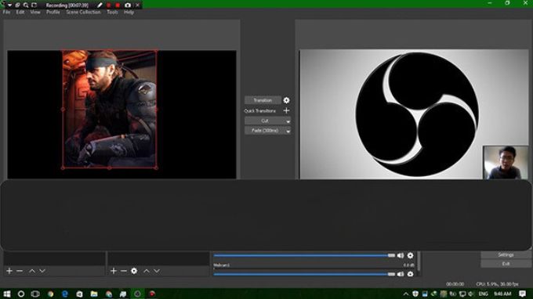The image size is (533, 299).
Task: Open the arrow menu beside Cut
Action: pos(288,121)
